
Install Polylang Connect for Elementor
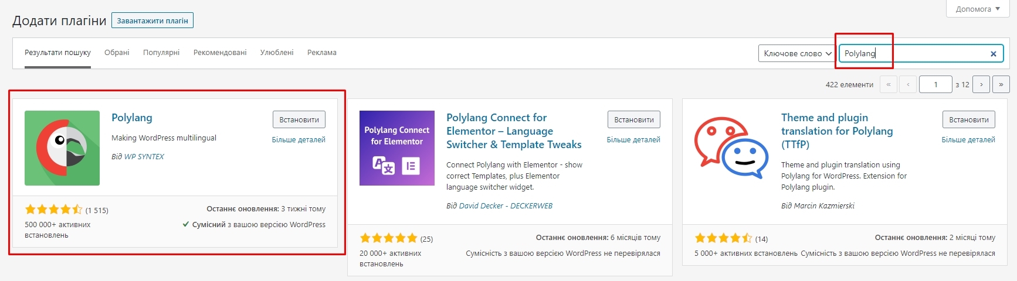[x=634, y=119]
